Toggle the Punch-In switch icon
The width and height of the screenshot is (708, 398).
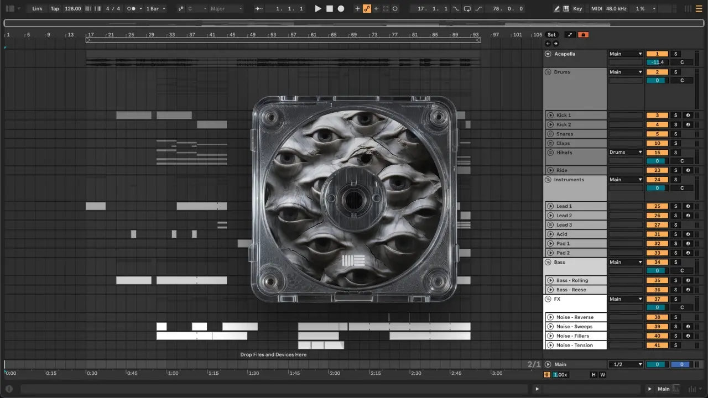(456, 9)
